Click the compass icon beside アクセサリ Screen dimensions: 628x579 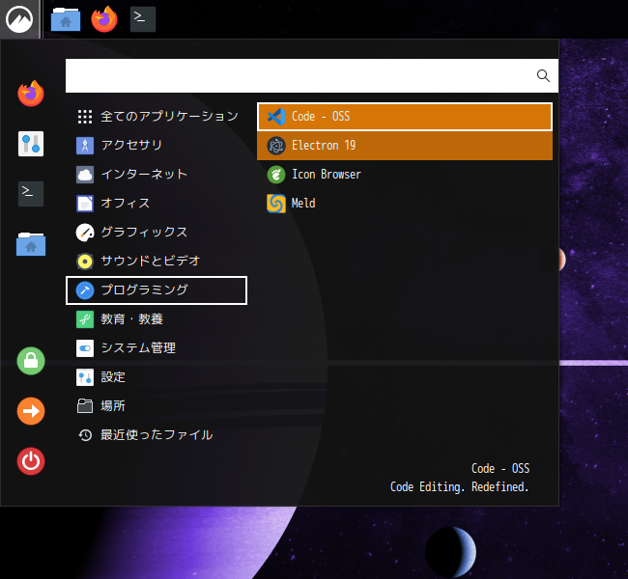click(x=85, y=146)
